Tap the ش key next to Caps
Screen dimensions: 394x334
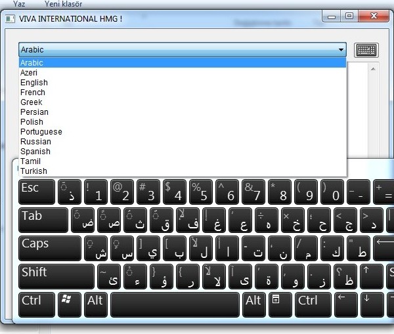point(96,248)
